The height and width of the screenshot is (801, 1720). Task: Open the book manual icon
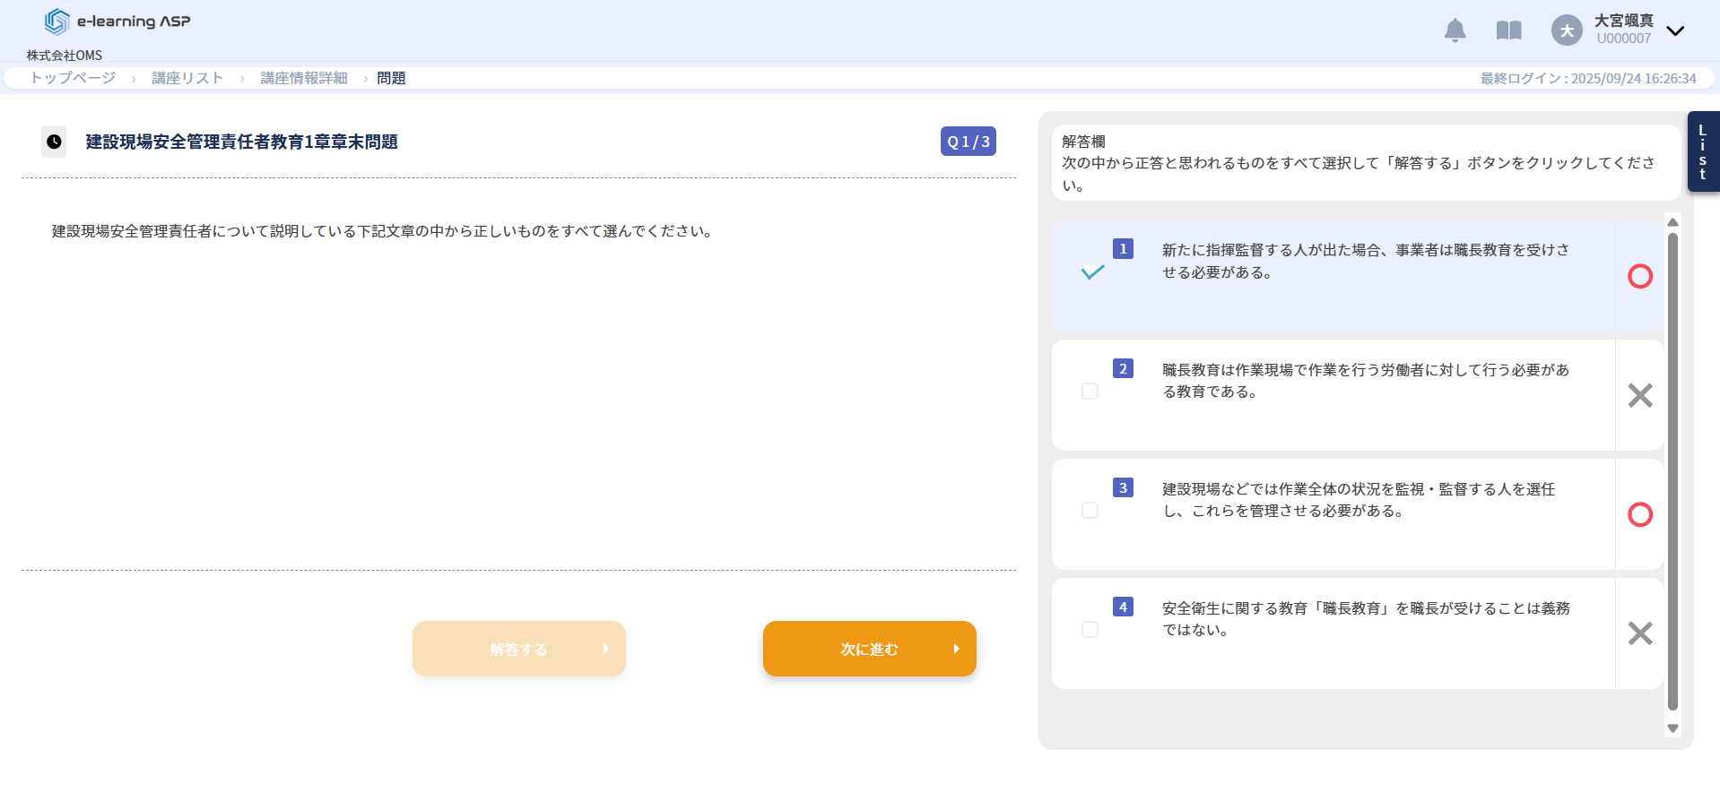1508,30
